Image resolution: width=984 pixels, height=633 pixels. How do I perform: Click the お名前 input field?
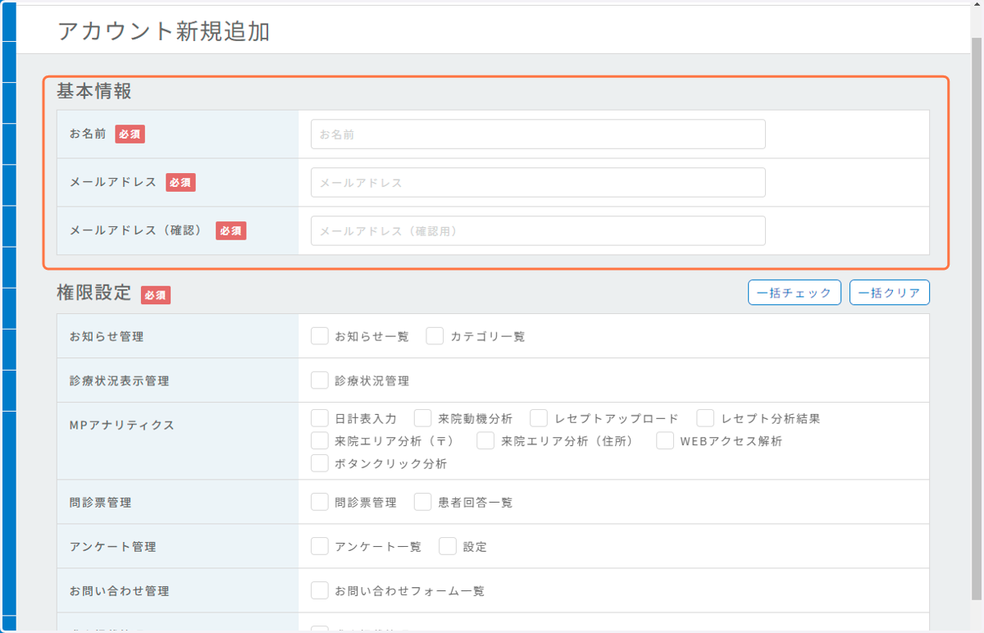tap(538, 134)
